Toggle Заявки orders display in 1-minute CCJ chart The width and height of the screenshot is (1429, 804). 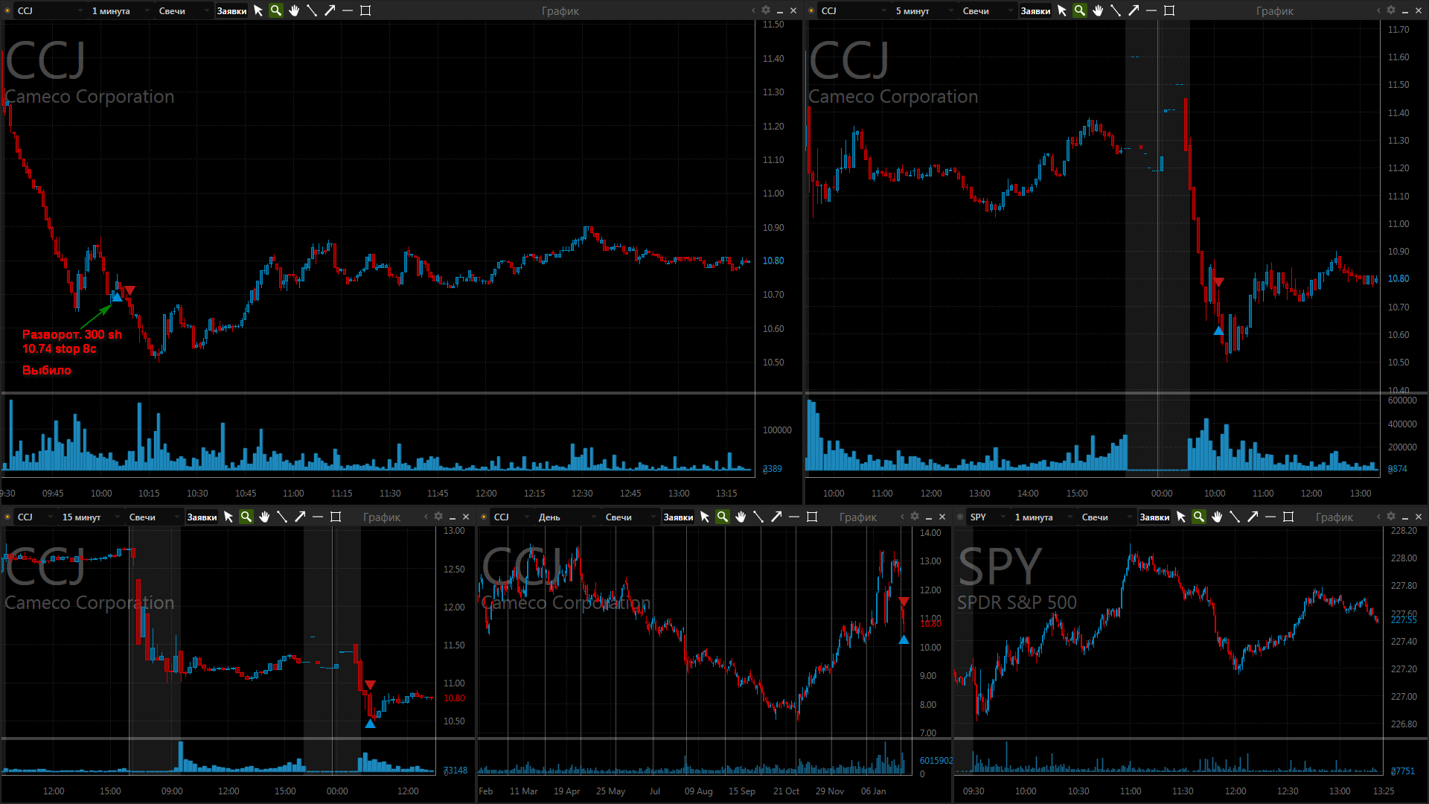(231, 11)
